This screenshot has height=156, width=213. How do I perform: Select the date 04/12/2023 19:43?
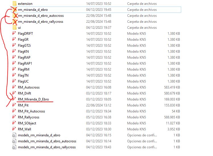coord(99,147)
